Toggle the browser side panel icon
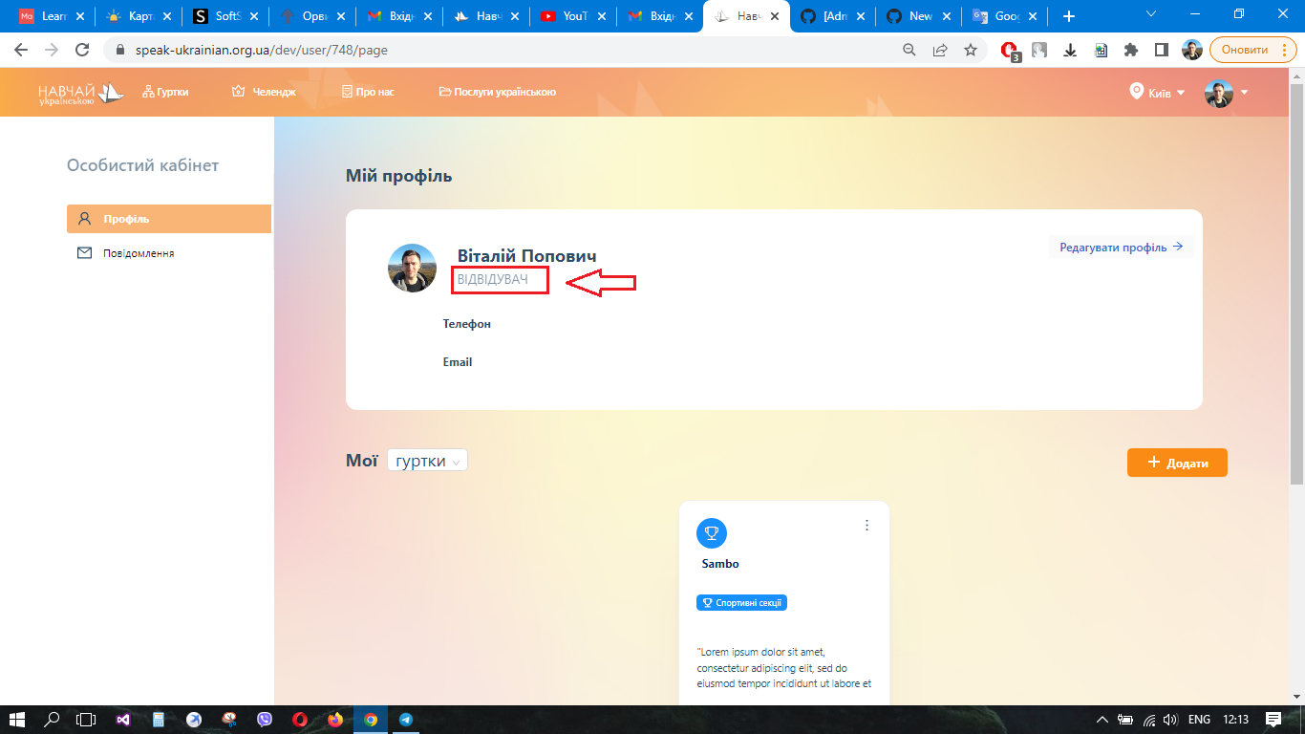This screenshot has width=1305, height=734. [1162, 50]
